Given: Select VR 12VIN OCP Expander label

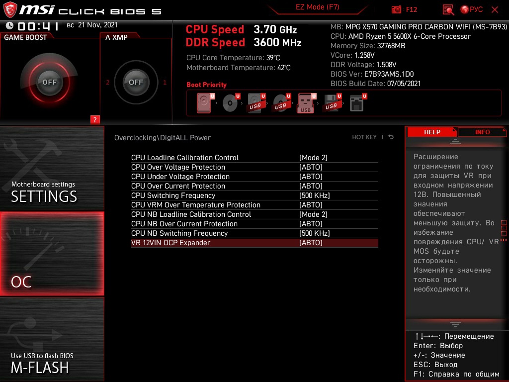Looking at the screenshot, I should point(170,243).
